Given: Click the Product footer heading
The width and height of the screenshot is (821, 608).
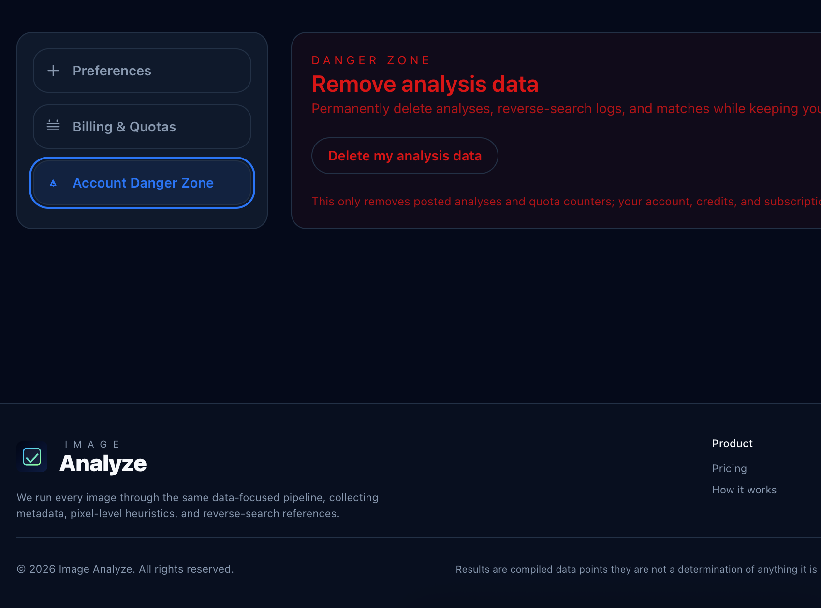Looking at the screenshot, I should 732,443.
